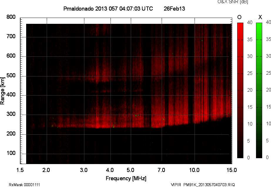Screen dimensions: 271x187
Task: Click the green X-mode SNR color bar
Action: 259,90
